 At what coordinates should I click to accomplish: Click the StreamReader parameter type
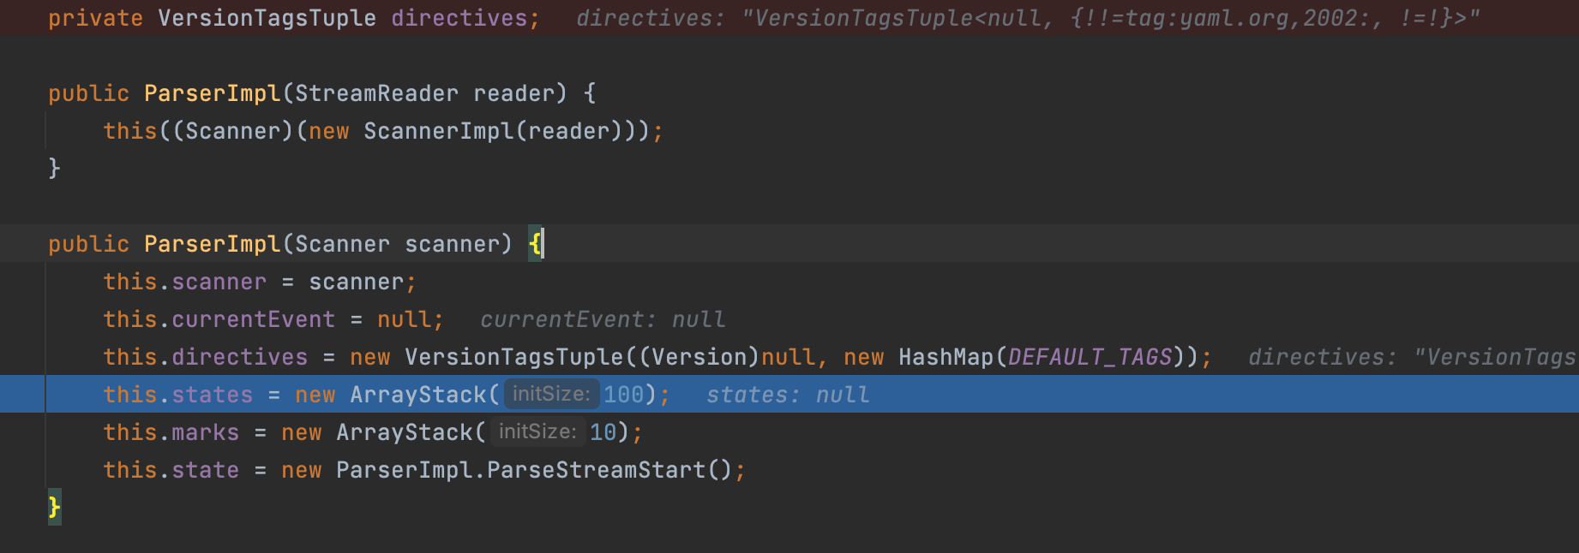point(376,93)
